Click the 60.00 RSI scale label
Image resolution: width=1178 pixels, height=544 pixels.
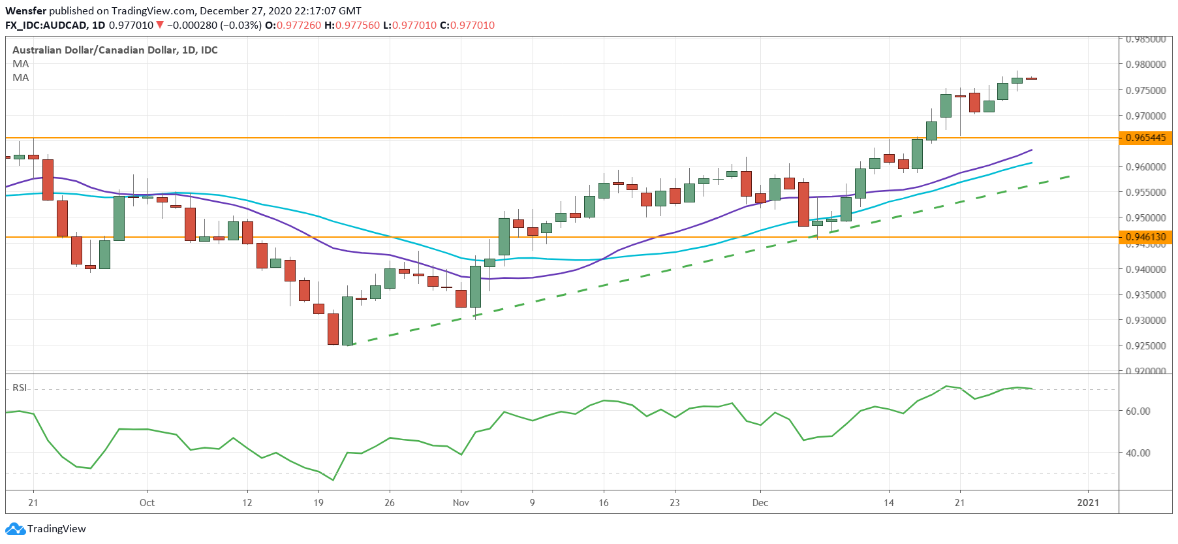tap(1138, 411)
